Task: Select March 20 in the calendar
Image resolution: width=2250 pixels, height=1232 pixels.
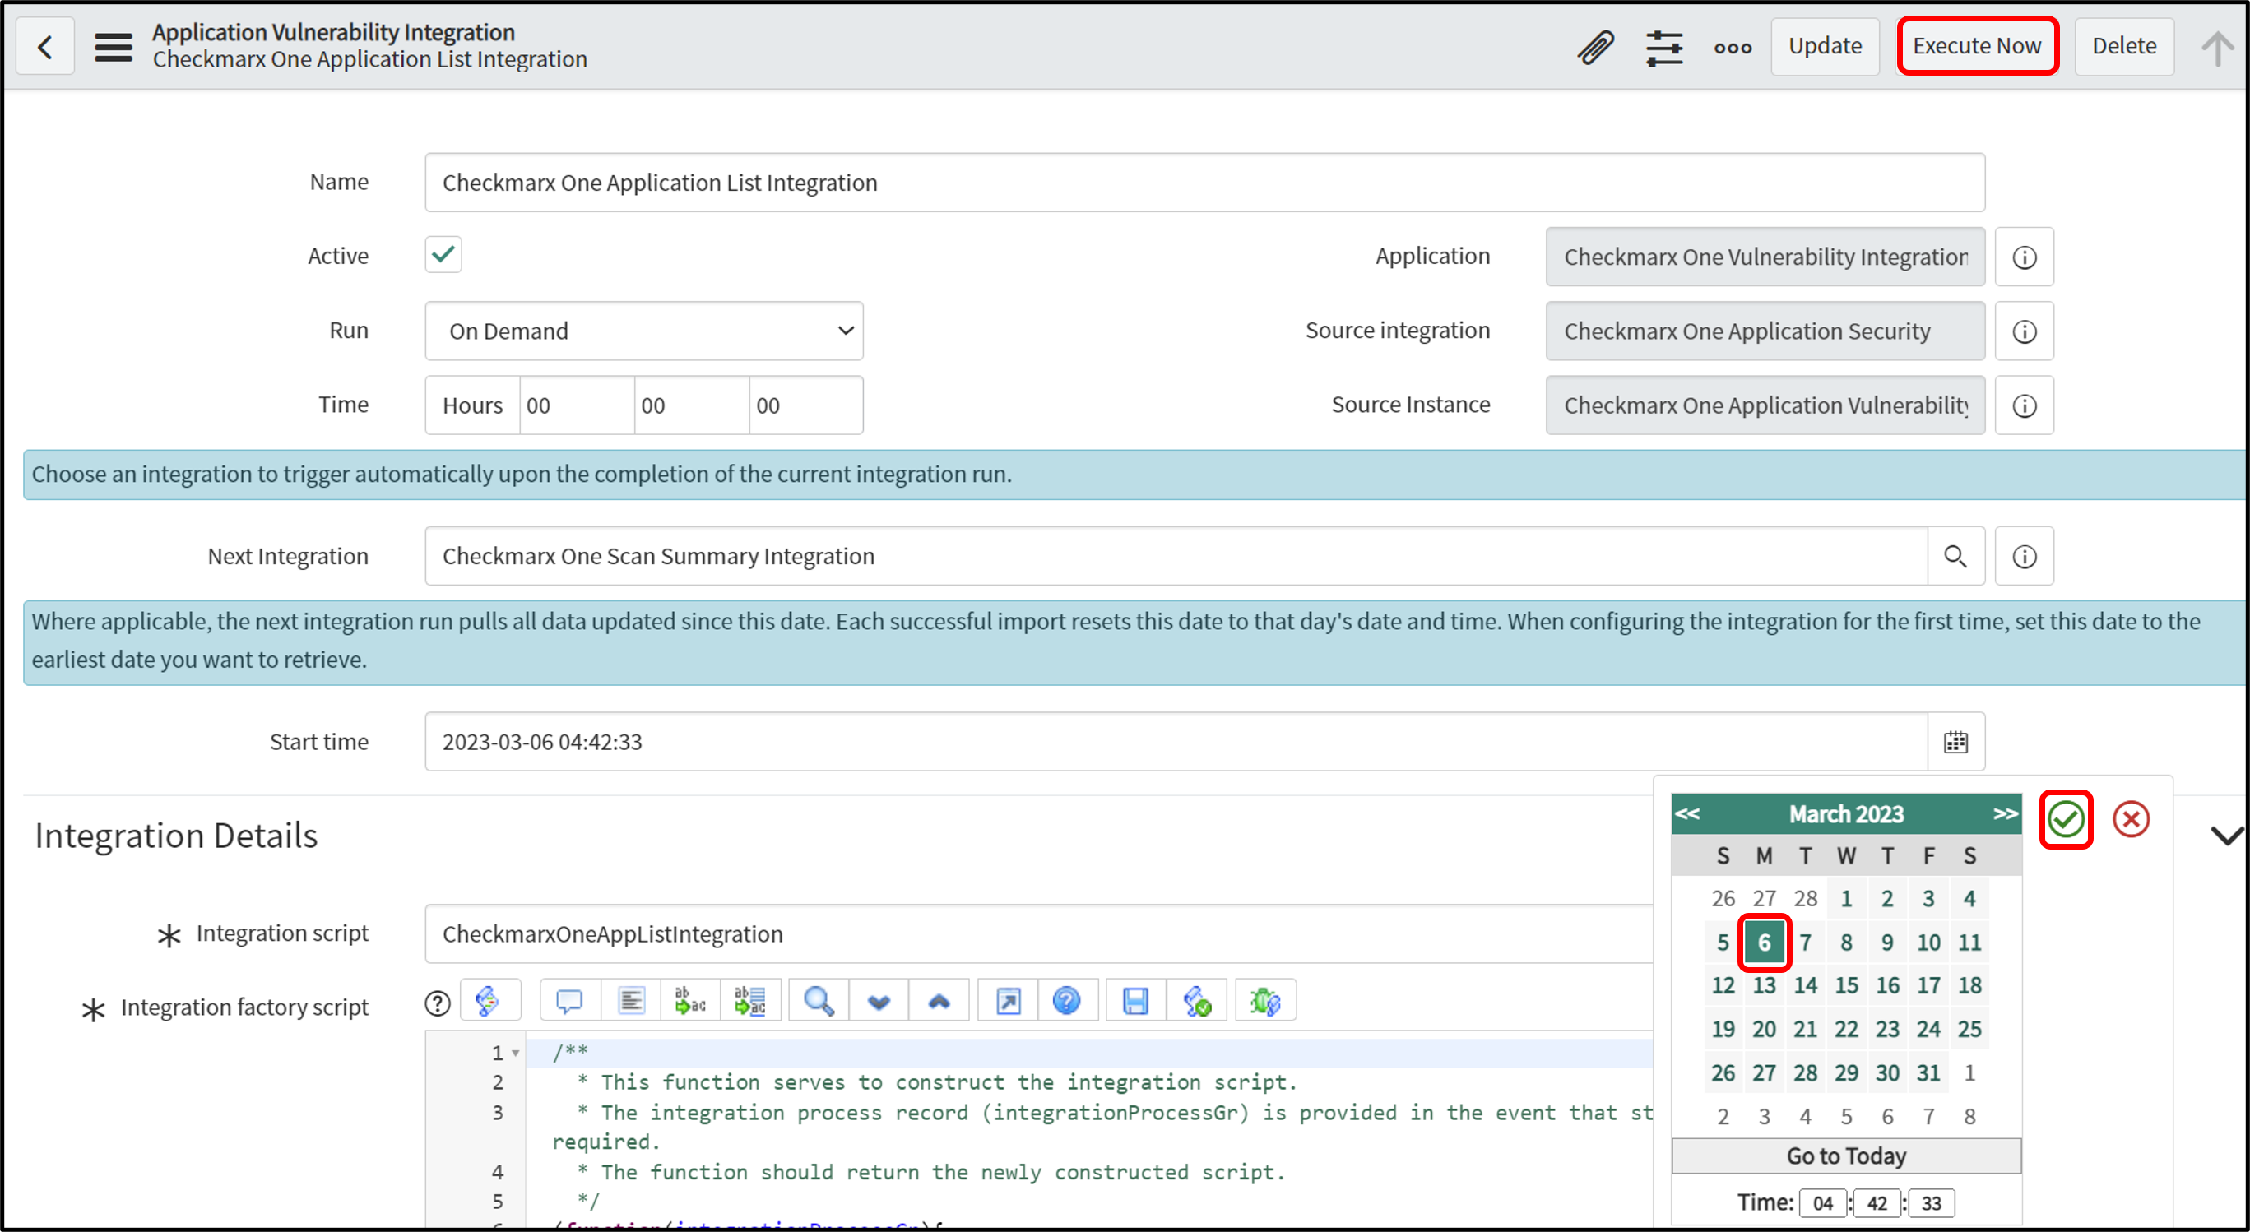Action: click(x=1764, y=1030)
